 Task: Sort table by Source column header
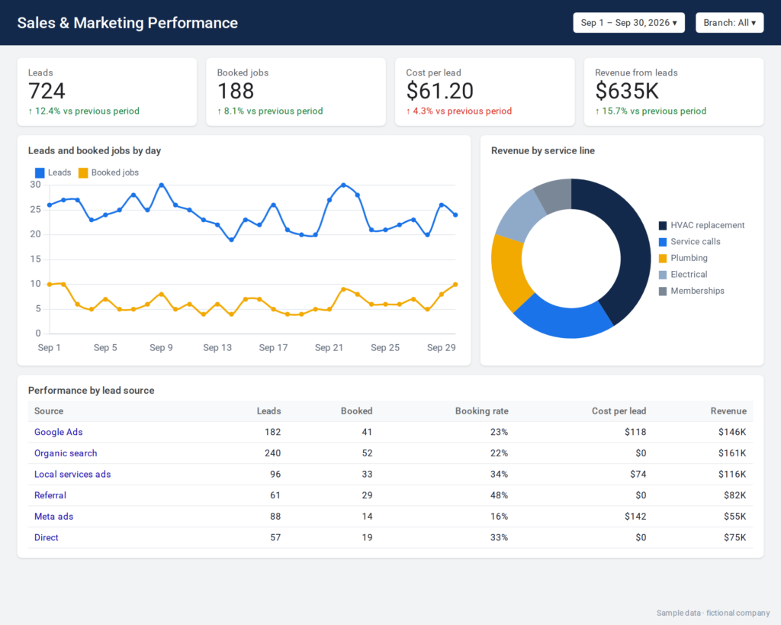pos(49,411)
